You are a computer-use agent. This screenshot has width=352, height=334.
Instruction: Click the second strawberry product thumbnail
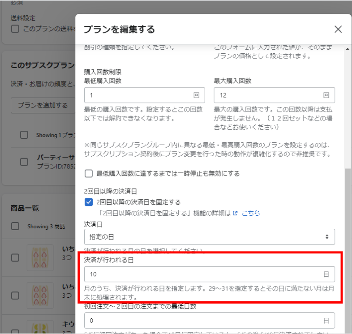click(40, 295)
